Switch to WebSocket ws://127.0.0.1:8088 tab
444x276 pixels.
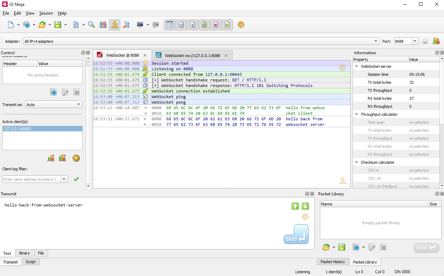pos(192,55)
